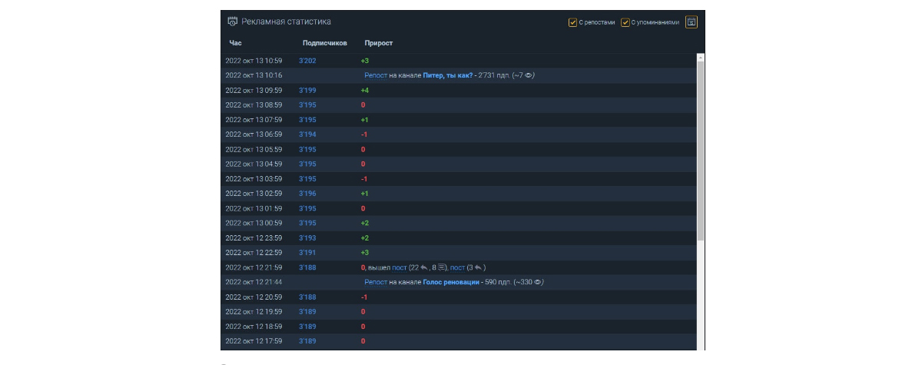
Task: Click the eye icon in the Голос реновации row
Action: pos(539,282)
